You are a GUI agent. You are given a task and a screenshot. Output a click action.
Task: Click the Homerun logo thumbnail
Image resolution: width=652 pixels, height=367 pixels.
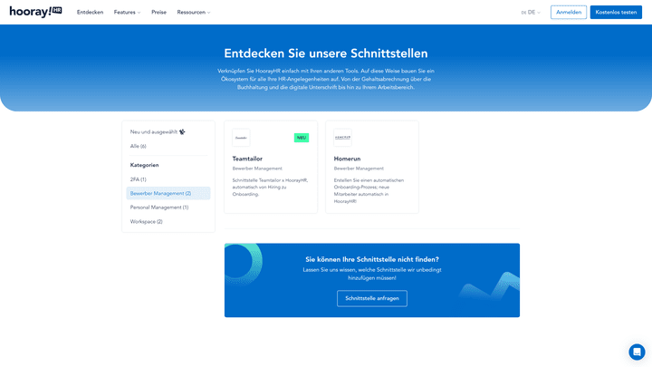tap(342, 138)
